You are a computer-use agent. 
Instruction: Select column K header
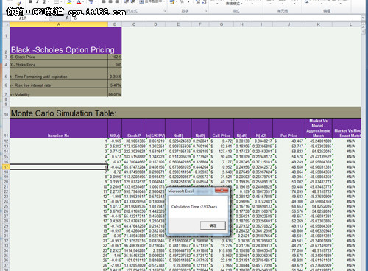[319, 24]
